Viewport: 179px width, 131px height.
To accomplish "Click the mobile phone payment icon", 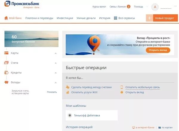I will (x=122, y=87).
